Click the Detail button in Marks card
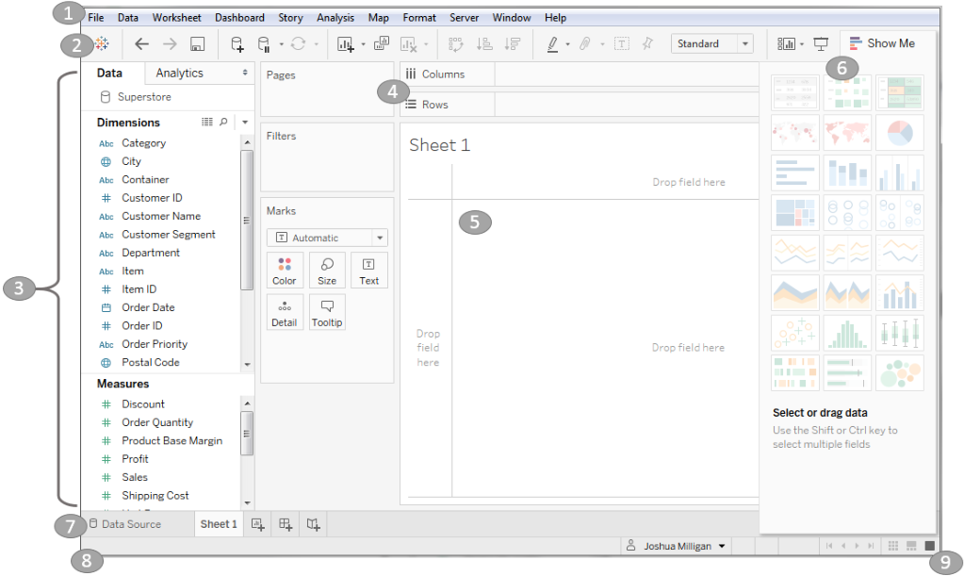The height and width of the screenshot is (576, 964). click(284, 312)
